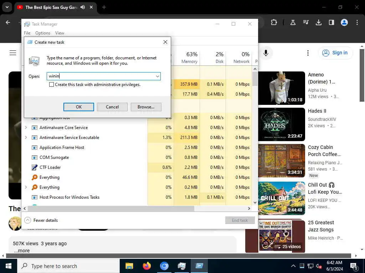Sort by Memory column header
This screenshot has height=273, width=365.
point(187,58)
